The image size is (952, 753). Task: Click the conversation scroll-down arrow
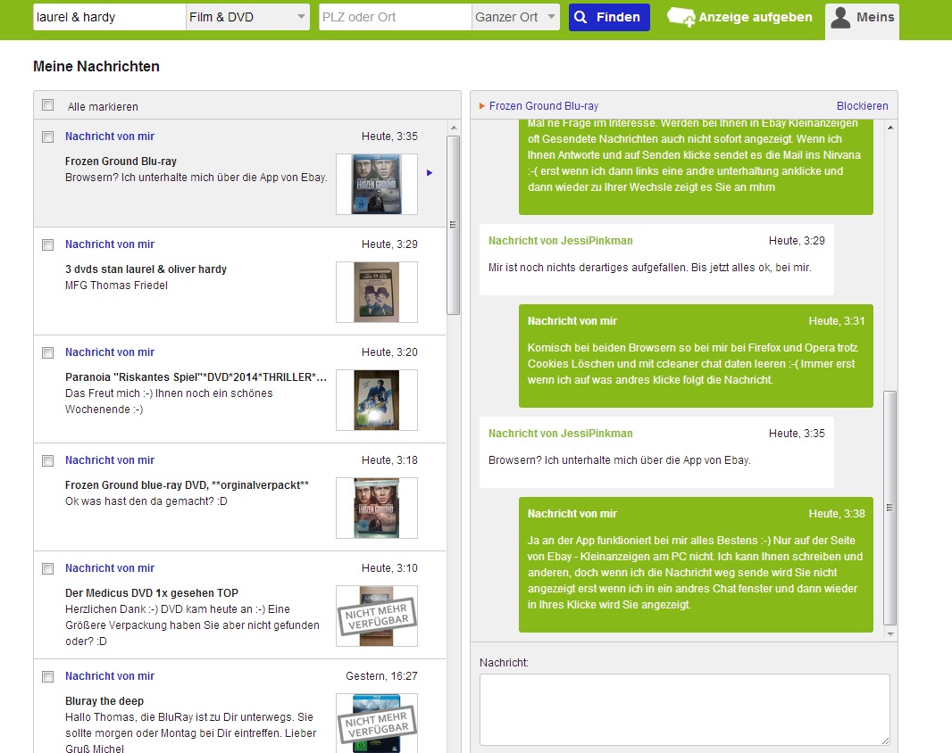point(890,634)
